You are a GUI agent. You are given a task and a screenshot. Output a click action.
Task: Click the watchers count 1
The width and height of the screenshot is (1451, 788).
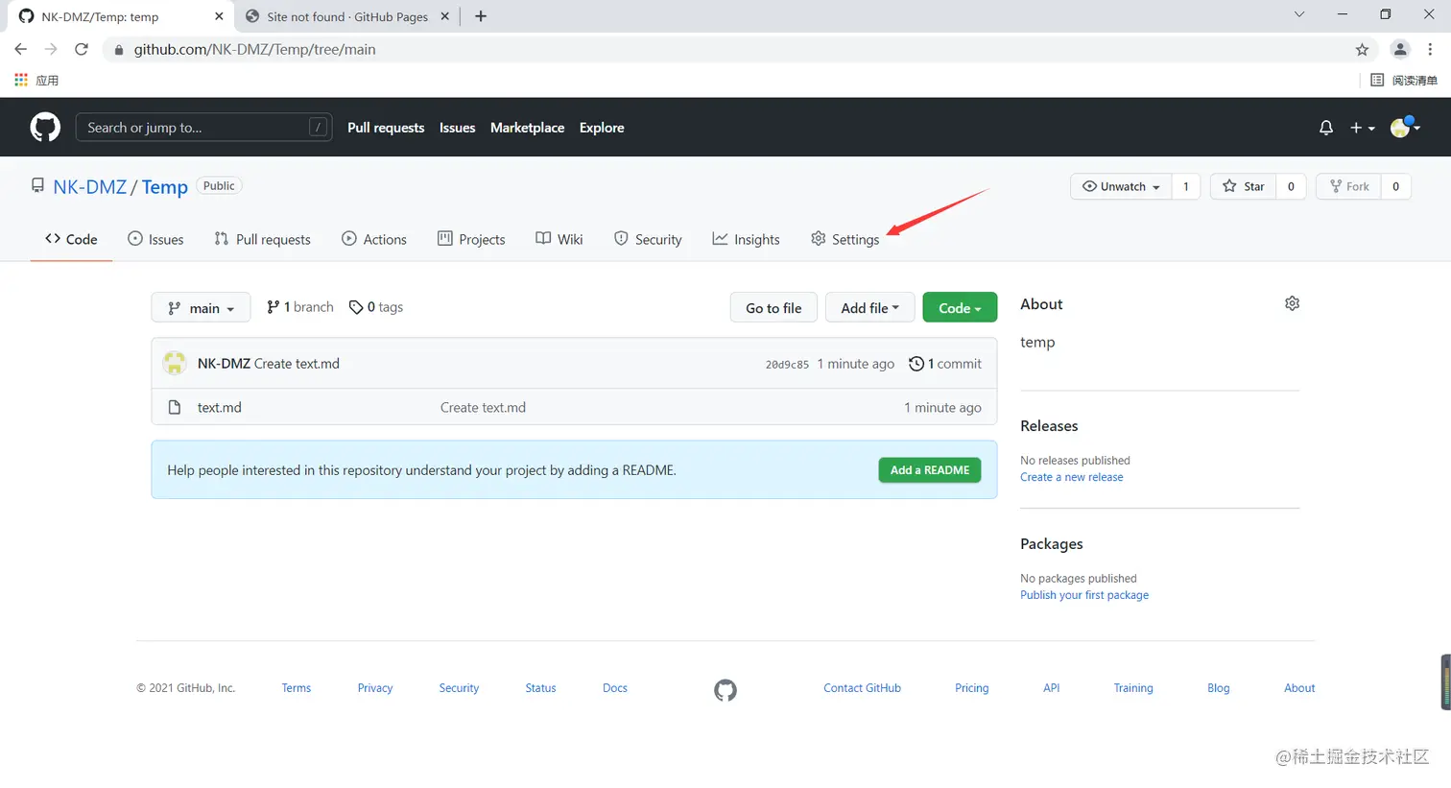[x=1186, y=186]
